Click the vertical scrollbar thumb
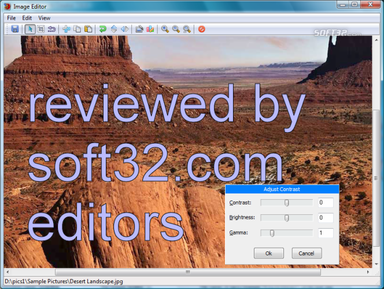 tap(376, 178)
